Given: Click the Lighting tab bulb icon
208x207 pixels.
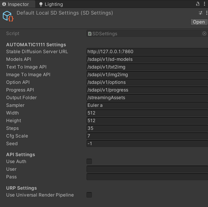Looking at the screenshot, I should click(41, 4).
